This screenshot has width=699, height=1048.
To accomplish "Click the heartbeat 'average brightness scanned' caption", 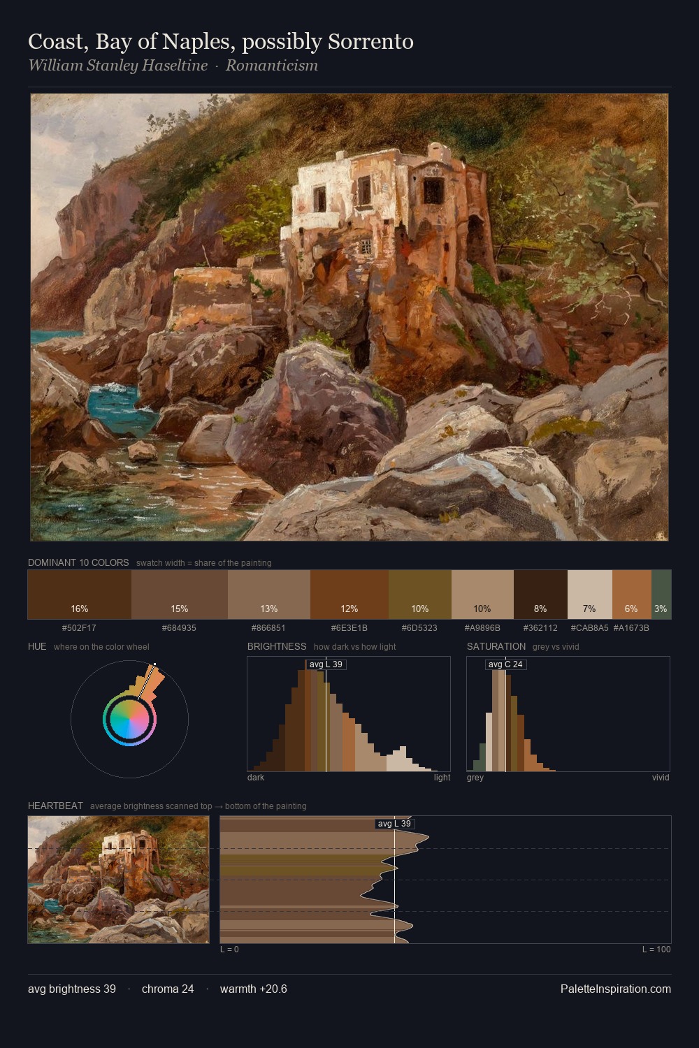I will [x=199, y=806].
